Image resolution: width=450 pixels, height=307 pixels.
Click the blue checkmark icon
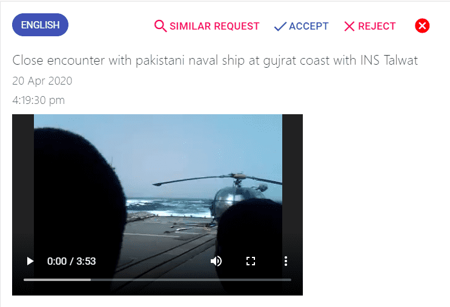tap(280, 27)
